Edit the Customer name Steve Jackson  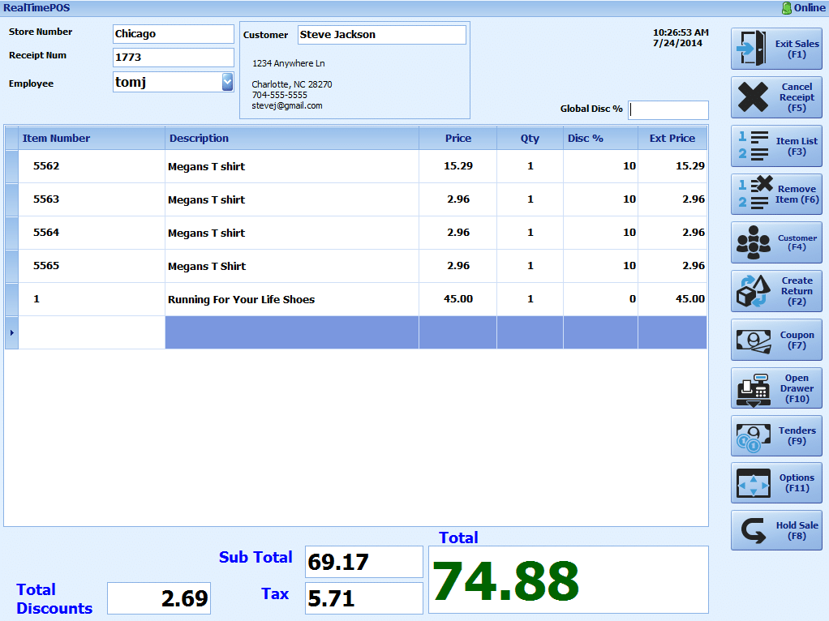pyautogui.click(x=381, y=35)
